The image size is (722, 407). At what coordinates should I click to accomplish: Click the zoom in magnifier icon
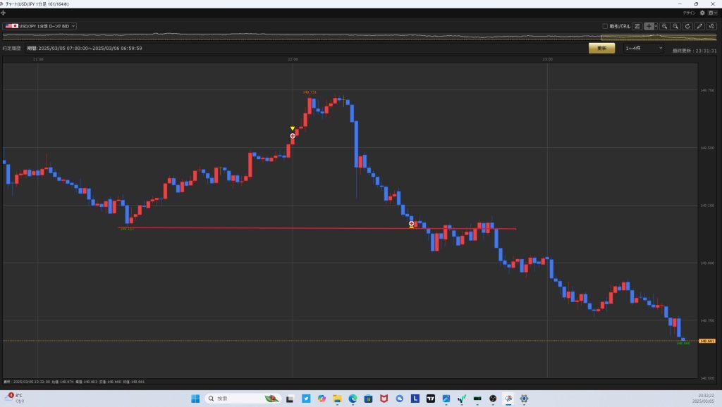coord(664,26)
